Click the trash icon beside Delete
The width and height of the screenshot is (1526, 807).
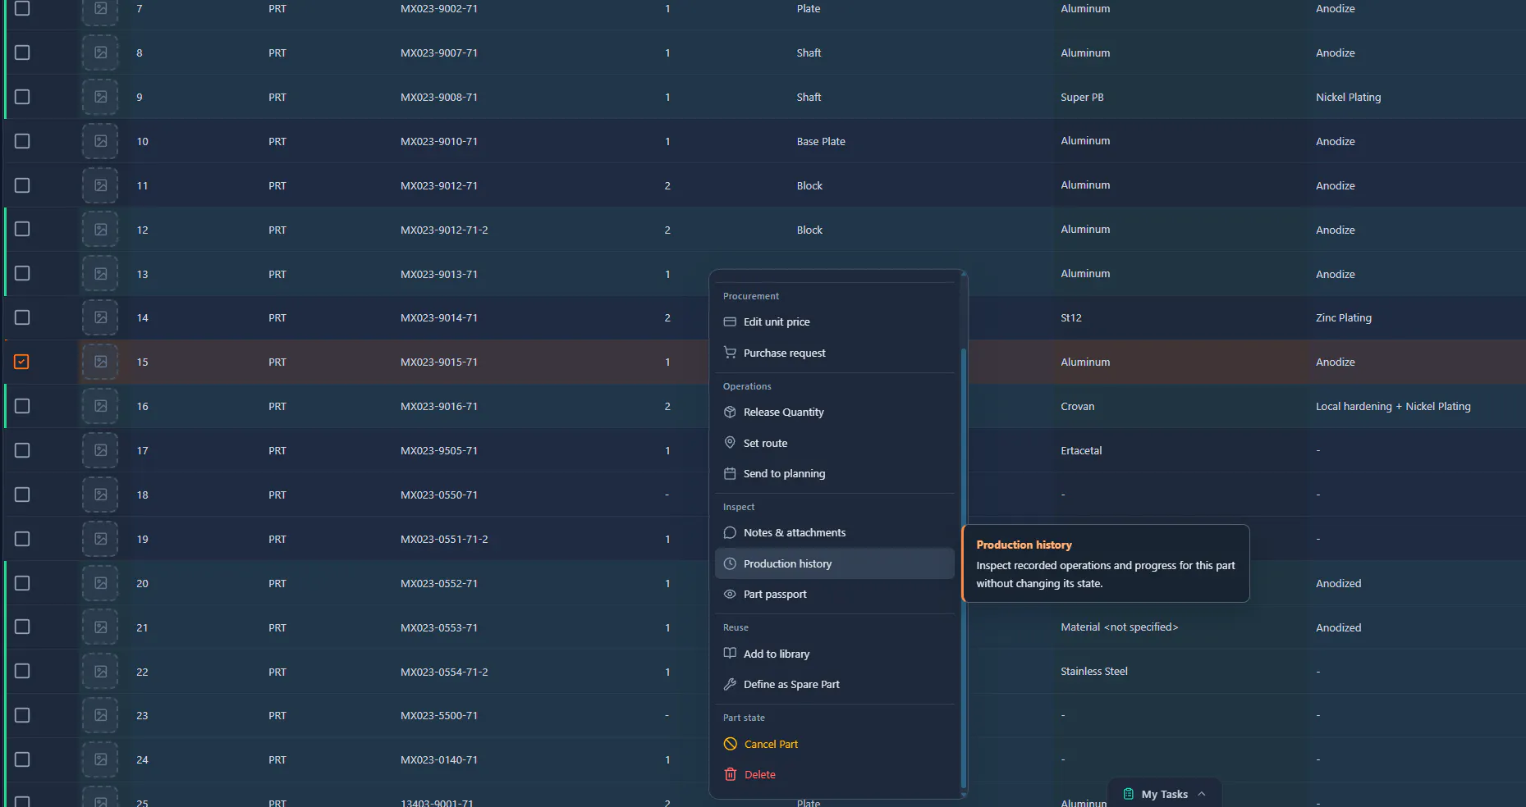coord(730,774)
